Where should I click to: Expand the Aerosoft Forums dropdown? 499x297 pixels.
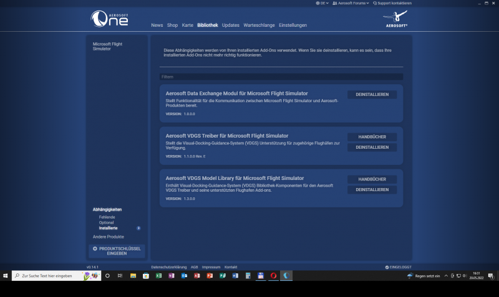tap(351, 3)
